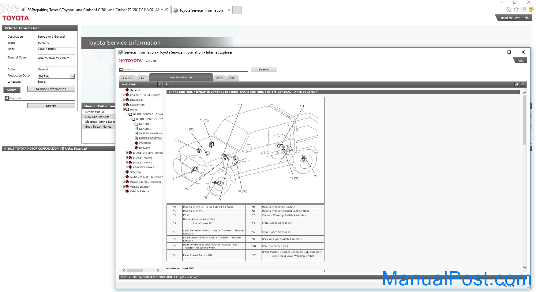Expand the Suspension tree node
The image size is (536, 292).
[124, 105]
